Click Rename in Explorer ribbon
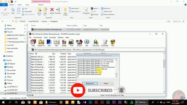This screenshot has height=105, width=187. tap(58, 11)
